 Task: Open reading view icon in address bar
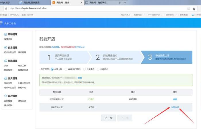tap(189, 9)
